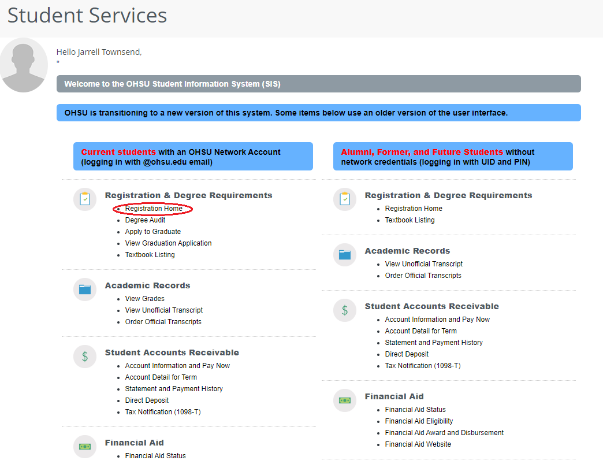Open the View Grades link

[144, 299]
